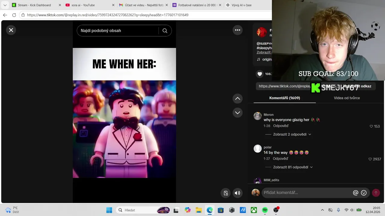385x216 pixels.
Task: Reload the page with the refresh icon
Action: [14, 15]
